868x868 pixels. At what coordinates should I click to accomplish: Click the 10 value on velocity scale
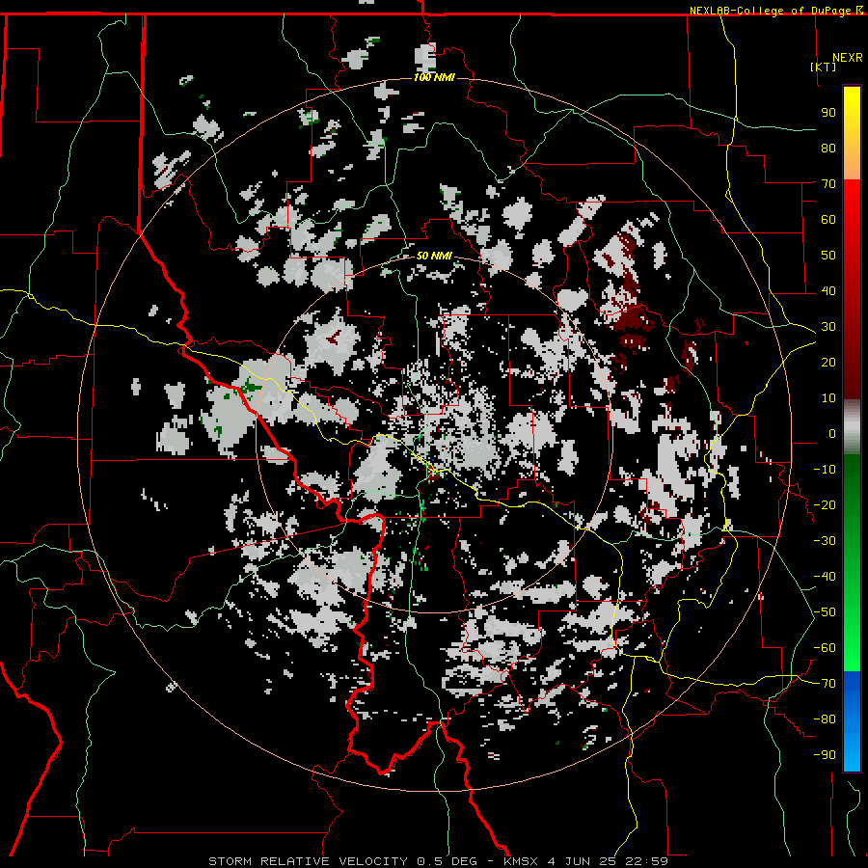(828, 398)
